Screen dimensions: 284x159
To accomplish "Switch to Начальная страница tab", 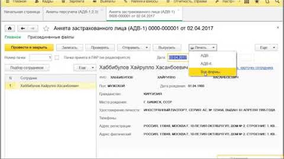I will coord(22,12).
